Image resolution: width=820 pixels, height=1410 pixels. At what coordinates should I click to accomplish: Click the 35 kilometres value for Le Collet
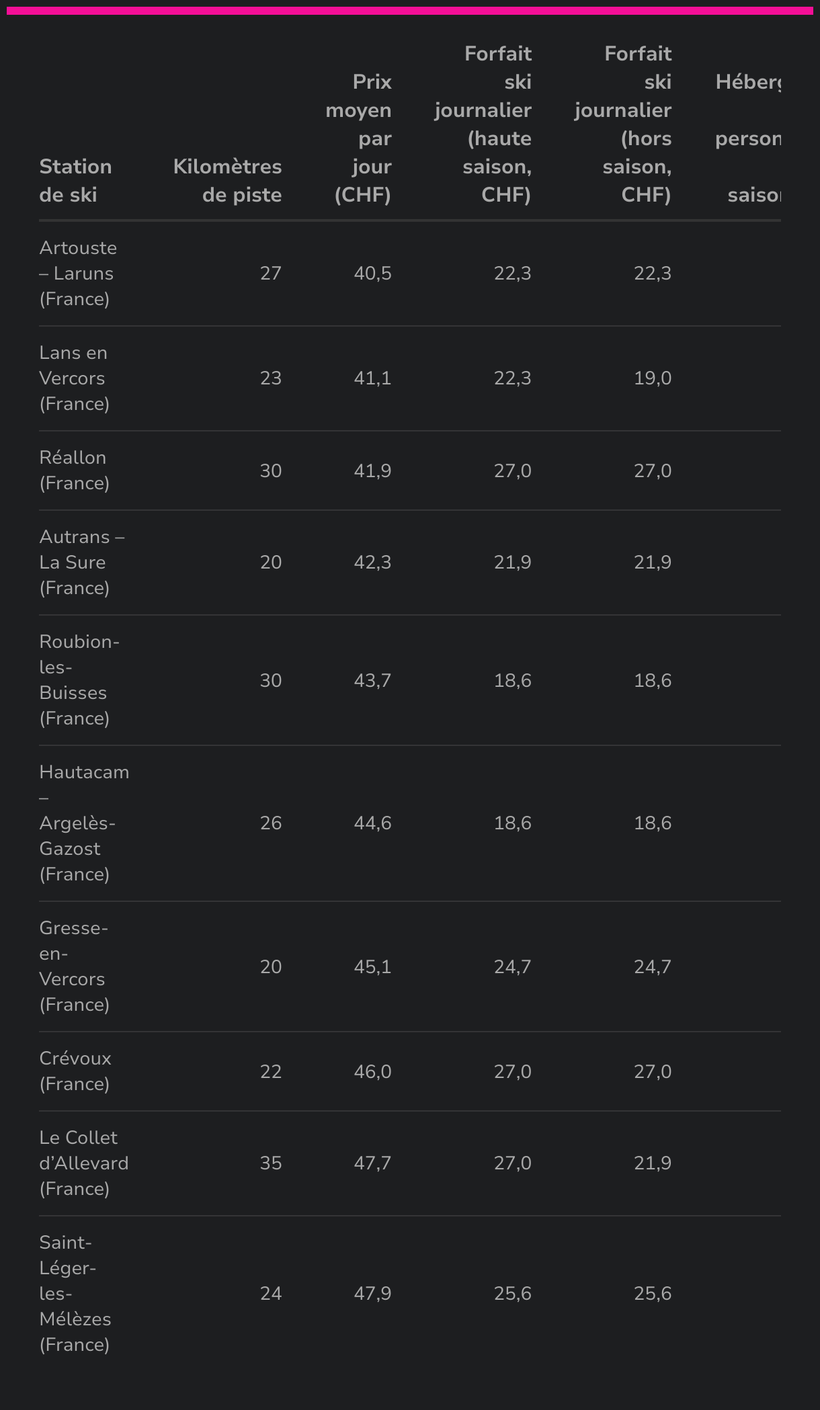coord(270,1163)
